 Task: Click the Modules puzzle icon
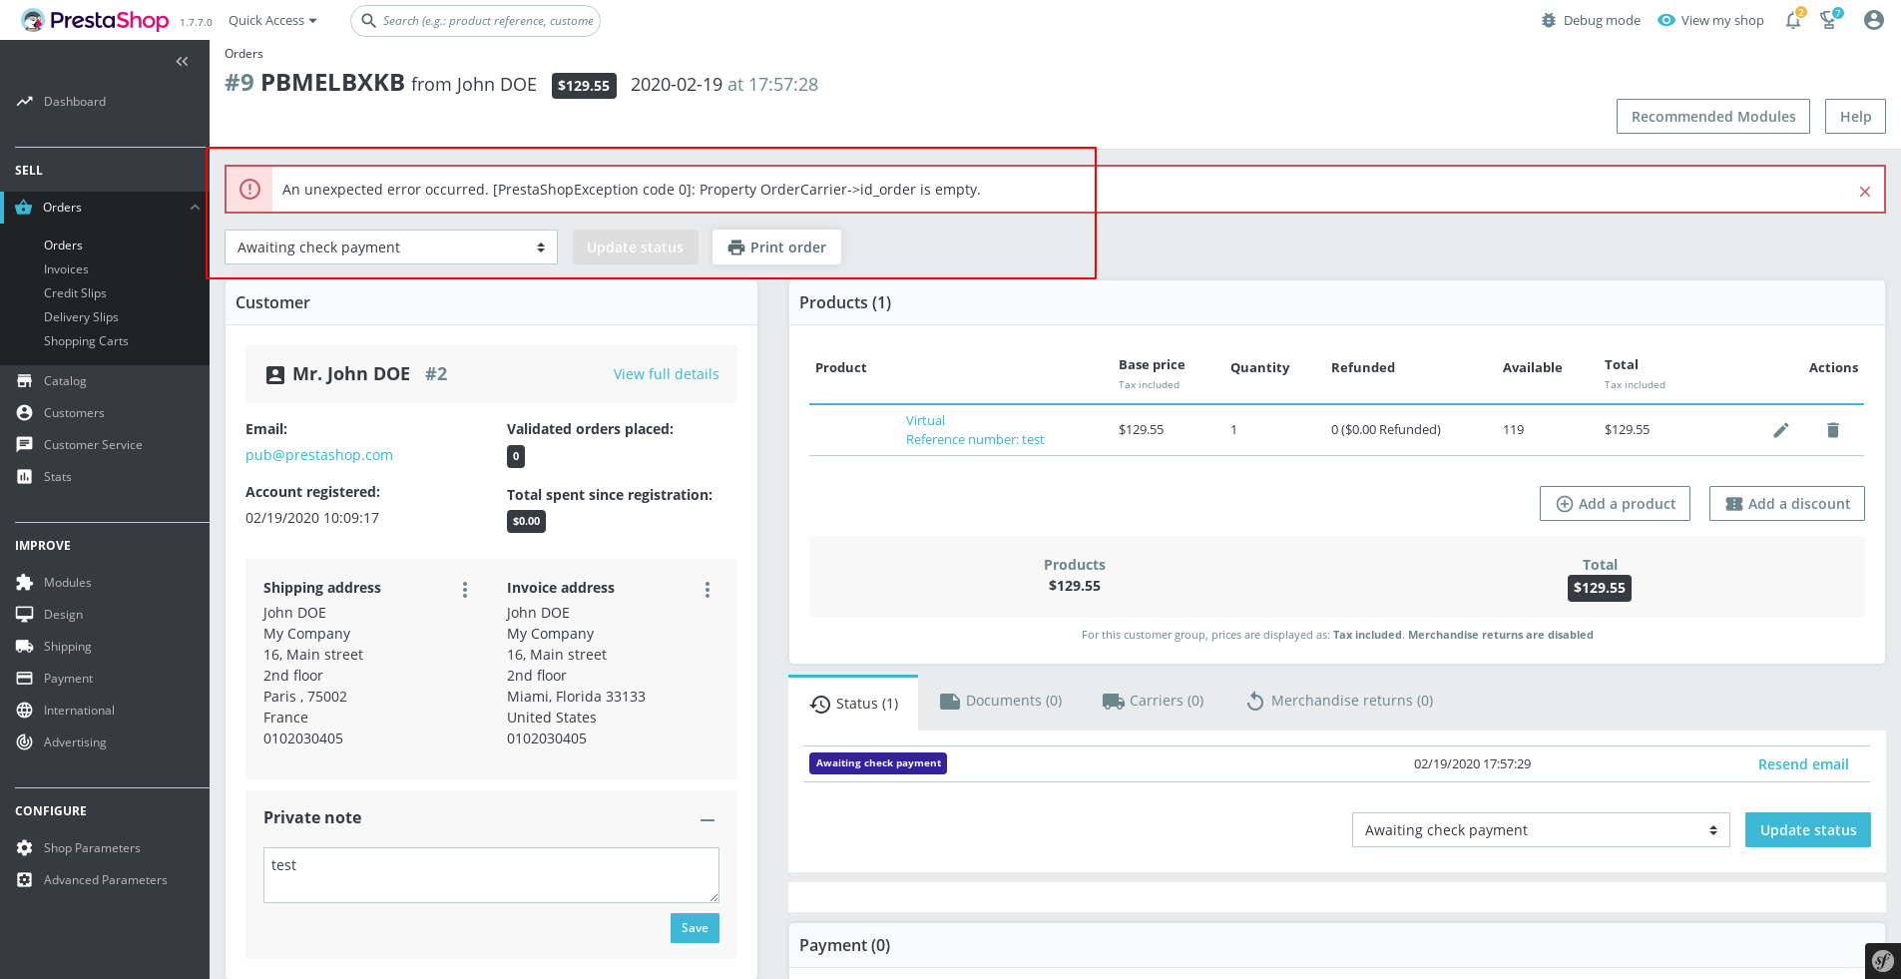click(x=24, y=583)
